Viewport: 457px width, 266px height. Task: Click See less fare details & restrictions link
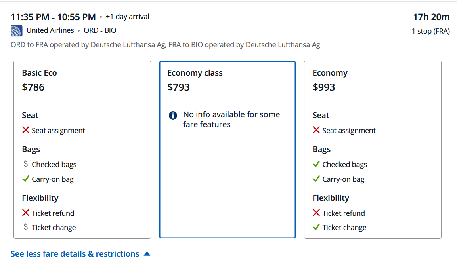click(x=75, y=254)
